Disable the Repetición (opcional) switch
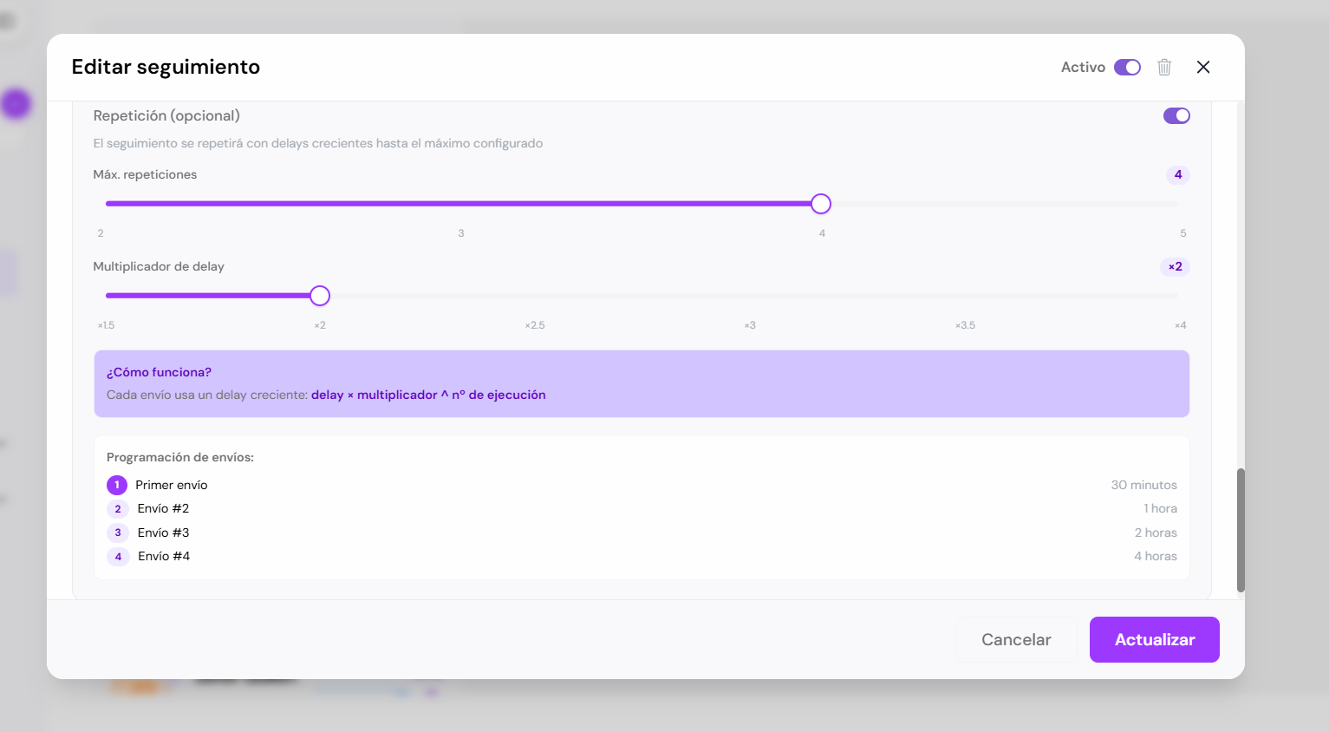This screenshot has width=1329, height=732. pyautogui.click(x=1176, y=115)
